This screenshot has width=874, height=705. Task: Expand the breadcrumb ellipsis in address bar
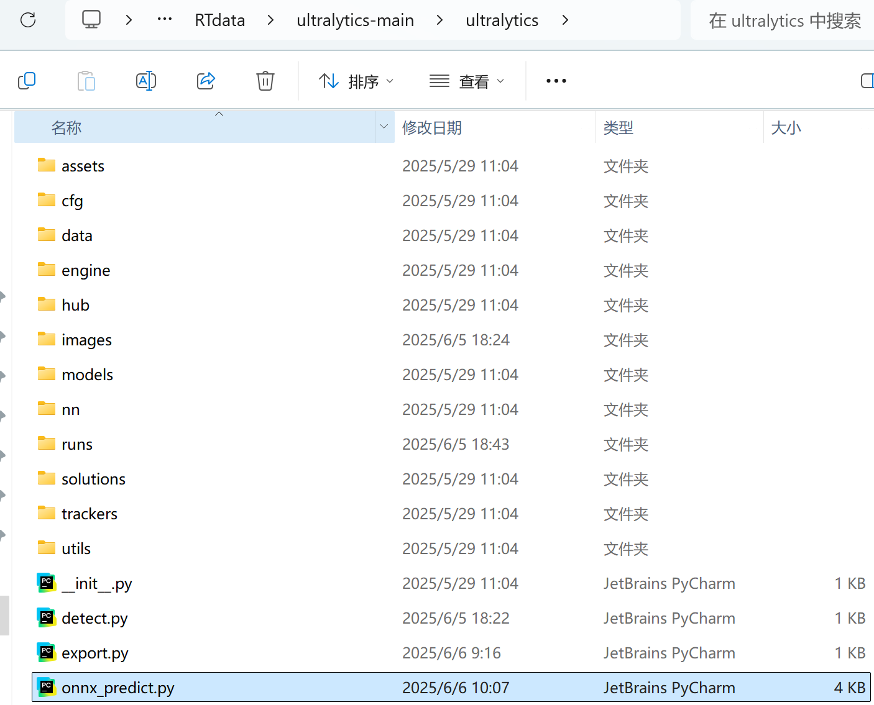tap(164, 19)
